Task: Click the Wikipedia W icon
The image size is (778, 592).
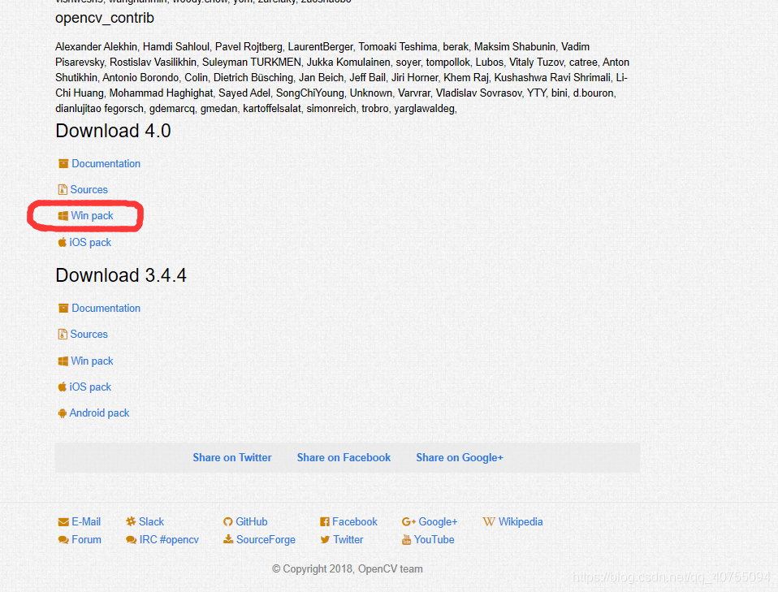Action: 489,522
